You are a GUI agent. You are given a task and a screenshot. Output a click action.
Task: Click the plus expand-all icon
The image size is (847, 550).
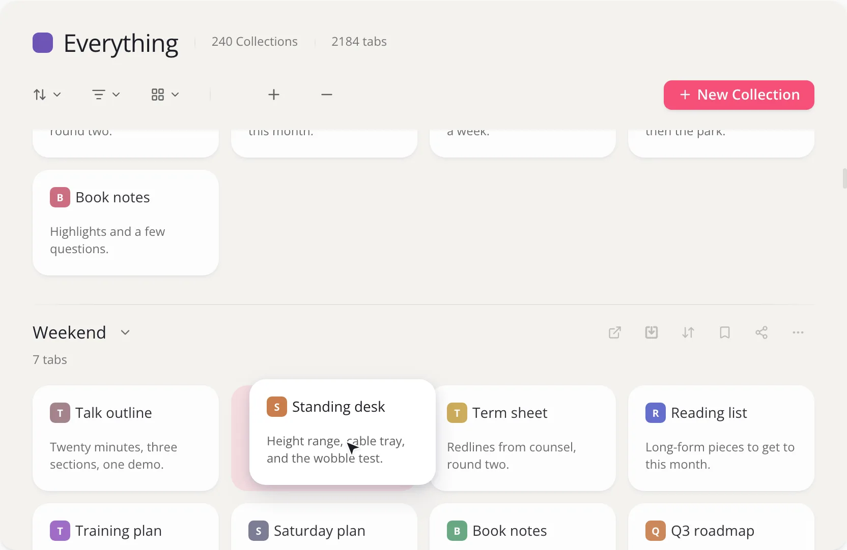[274, 95]
